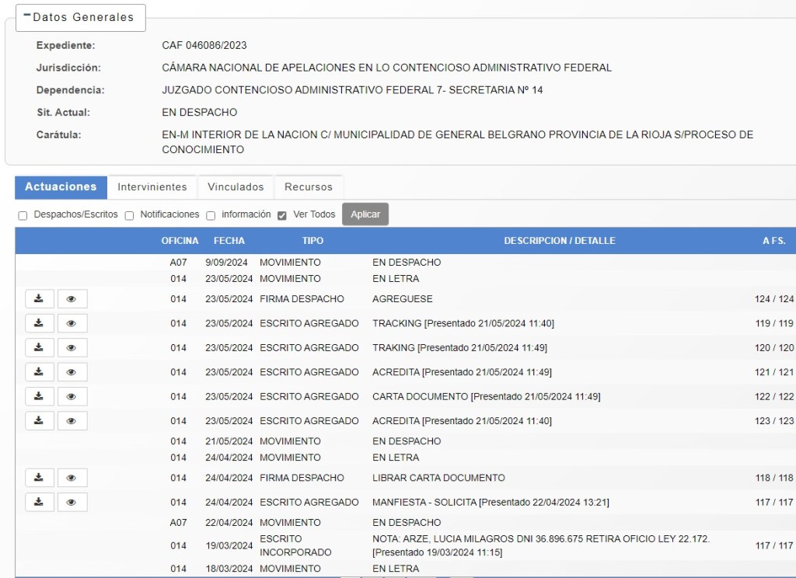Click the TIPO column header

click(312, 241)
